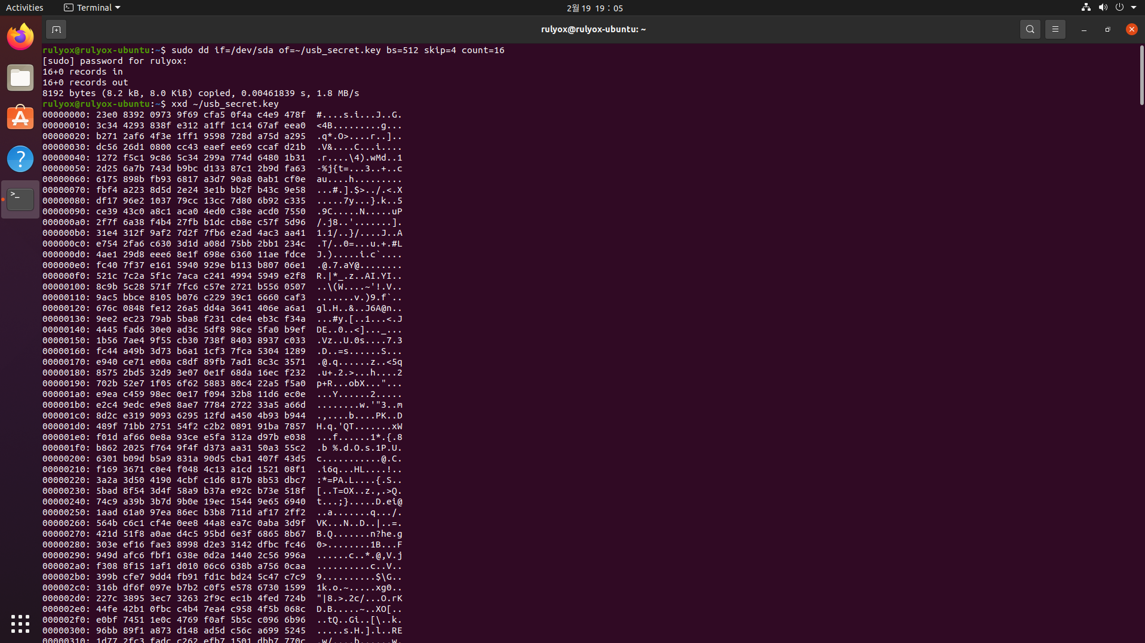Click the ASCII text 'B.Q.......n?he.g'
The width and height of the screenshot is (1145, 643).
tap(359, 534)
